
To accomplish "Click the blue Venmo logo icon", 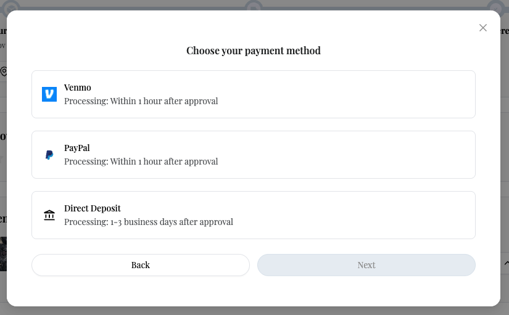I will coord(49,94).
